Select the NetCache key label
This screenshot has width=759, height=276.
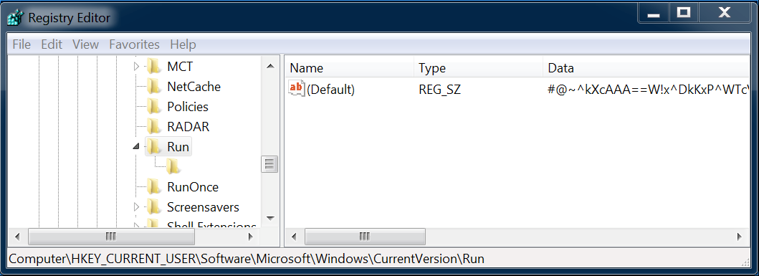coord(194,87)
